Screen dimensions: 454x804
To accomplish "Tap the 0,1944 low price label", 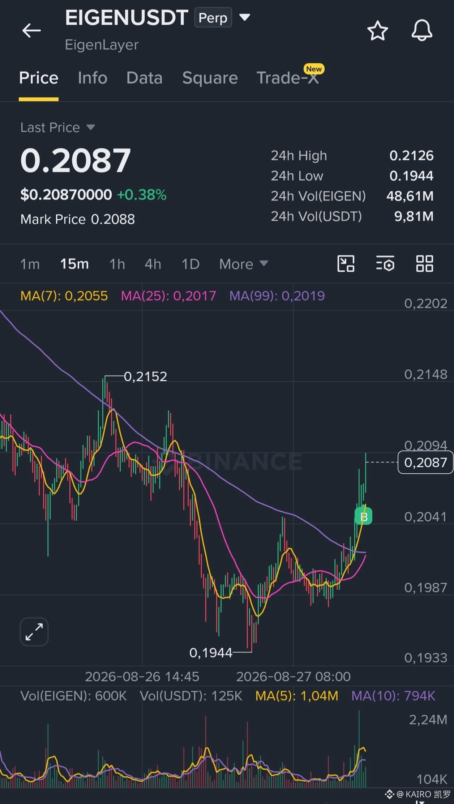I will 211,653.
